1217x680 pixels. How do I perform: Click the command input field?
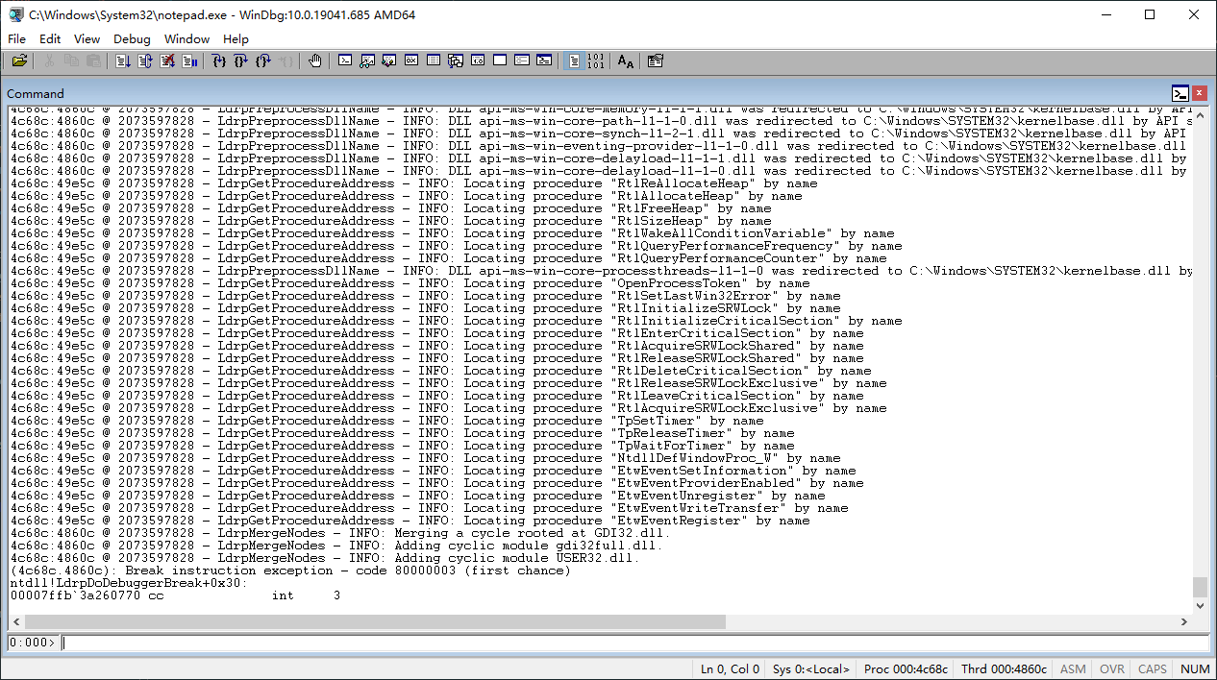point(634,643)
